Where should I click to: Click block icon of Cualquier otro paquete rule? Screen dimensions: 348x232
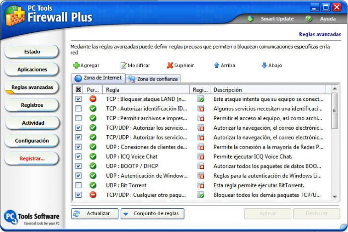click(93, 195)
